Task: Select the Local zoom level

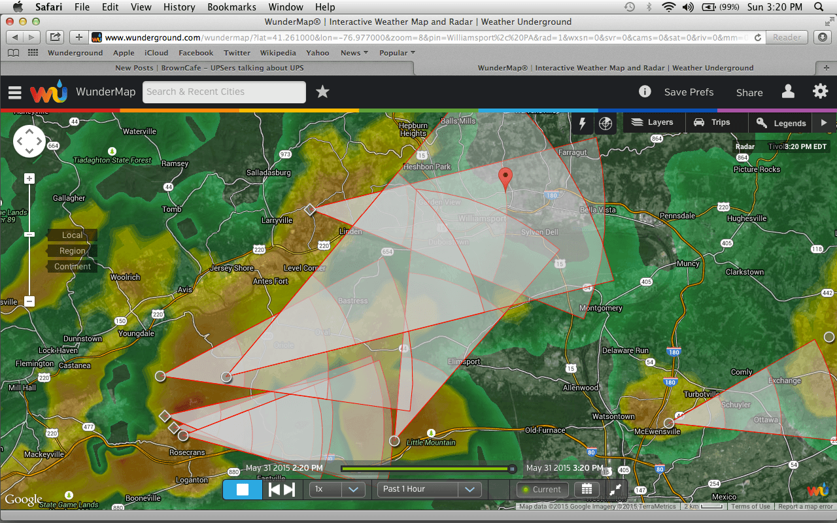Action: coord(72,235)
